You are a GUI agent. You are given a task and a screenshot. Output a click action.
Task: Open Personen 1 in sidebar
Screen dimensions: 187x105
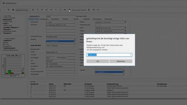pyautogui.click(x=7, y=29)
